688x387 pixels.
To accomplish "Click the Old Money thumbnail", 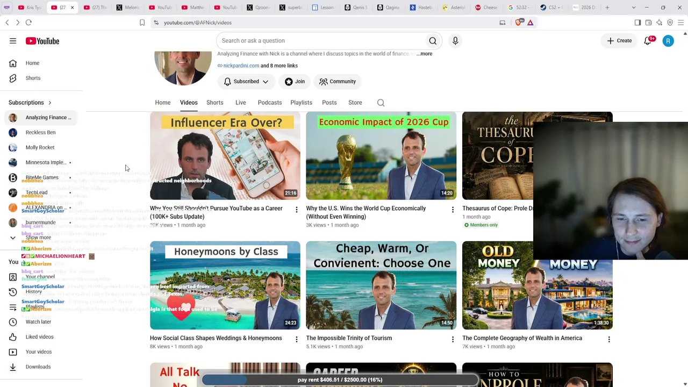I will [x=537, y=285].
